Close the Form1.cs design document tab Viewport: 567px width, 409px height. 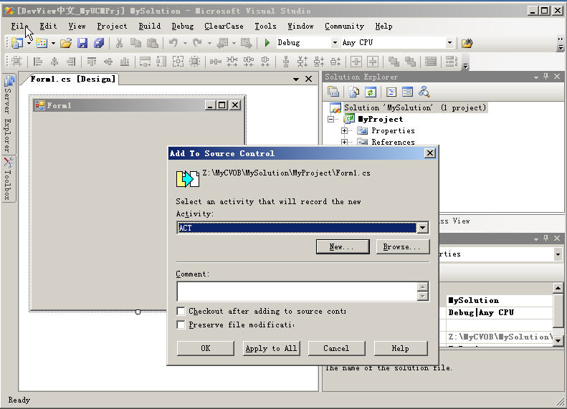(308, 79)
